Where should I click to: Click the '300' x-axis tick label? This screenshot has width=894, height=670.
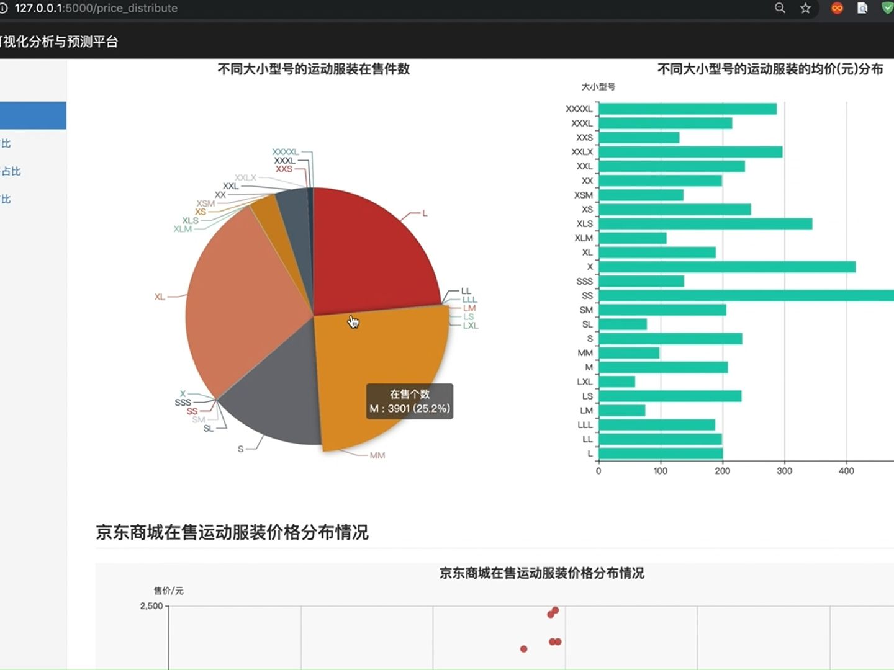[x=785, y=471]
